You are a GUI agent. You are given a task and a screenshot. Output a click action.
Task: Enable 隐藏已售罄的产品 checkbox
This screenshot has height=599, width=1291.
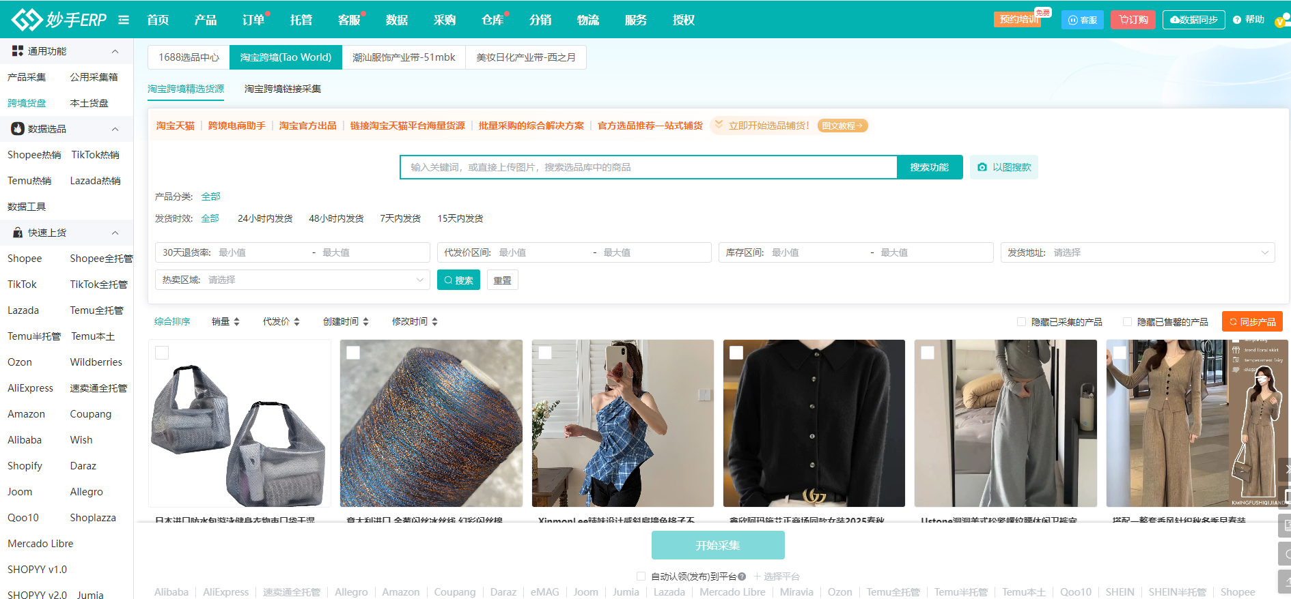1127,321
